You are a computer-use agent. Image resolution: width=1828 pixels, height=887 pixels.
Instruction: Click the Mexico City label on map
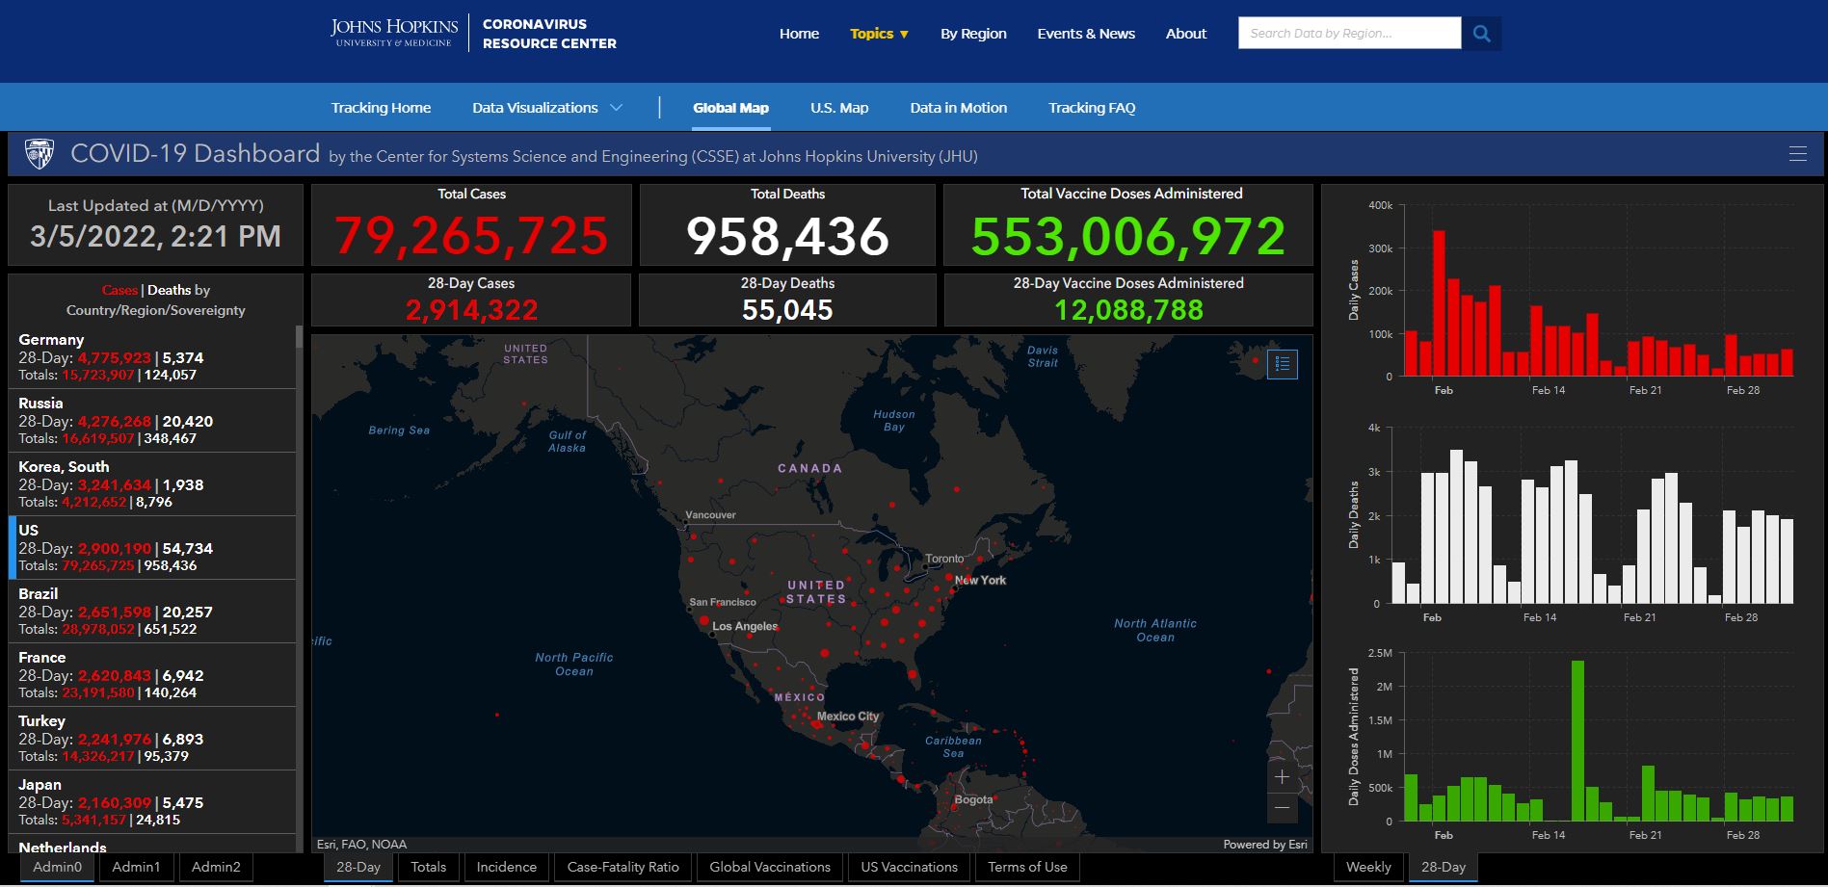pos(848,717)
